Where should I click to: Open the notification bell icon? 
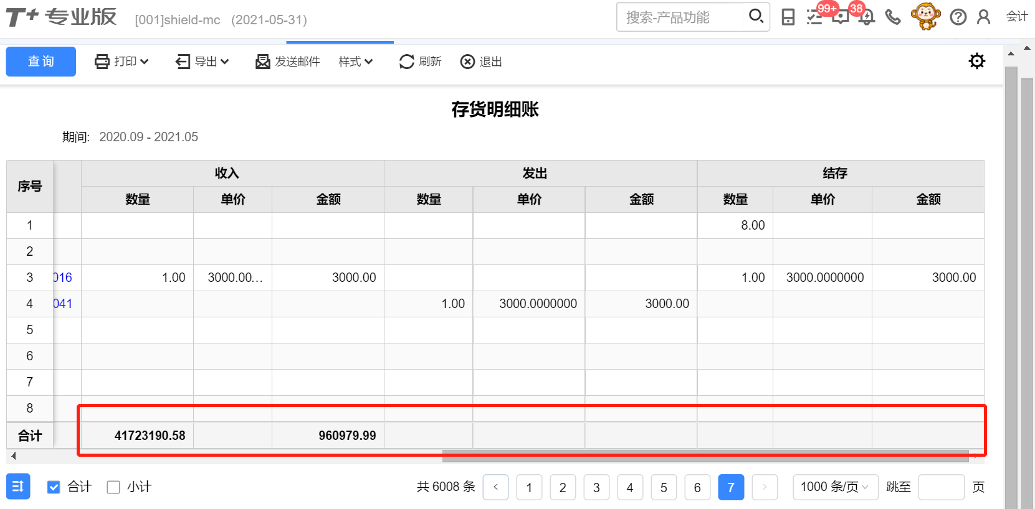click(867, 17)
